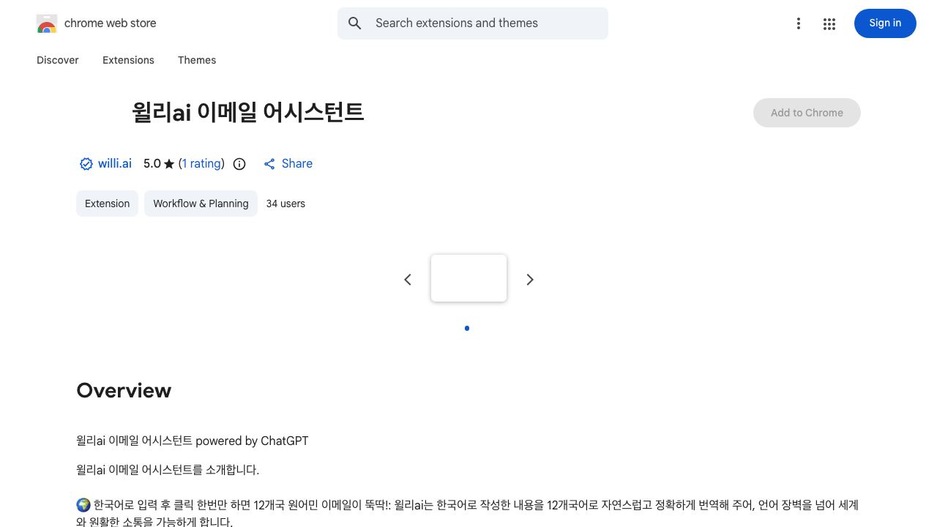
Task: Click the powered by ChatGPT description line
Action: pyautogui.click(x=193, y=441)
